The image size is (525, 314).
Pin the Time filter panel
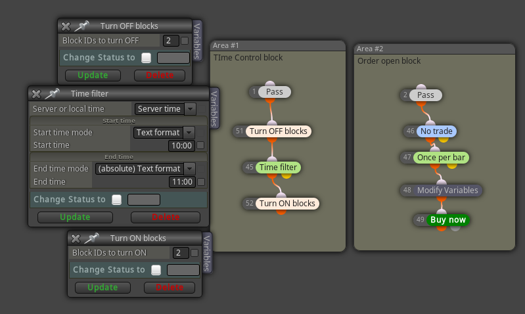[x=53, y=93]
